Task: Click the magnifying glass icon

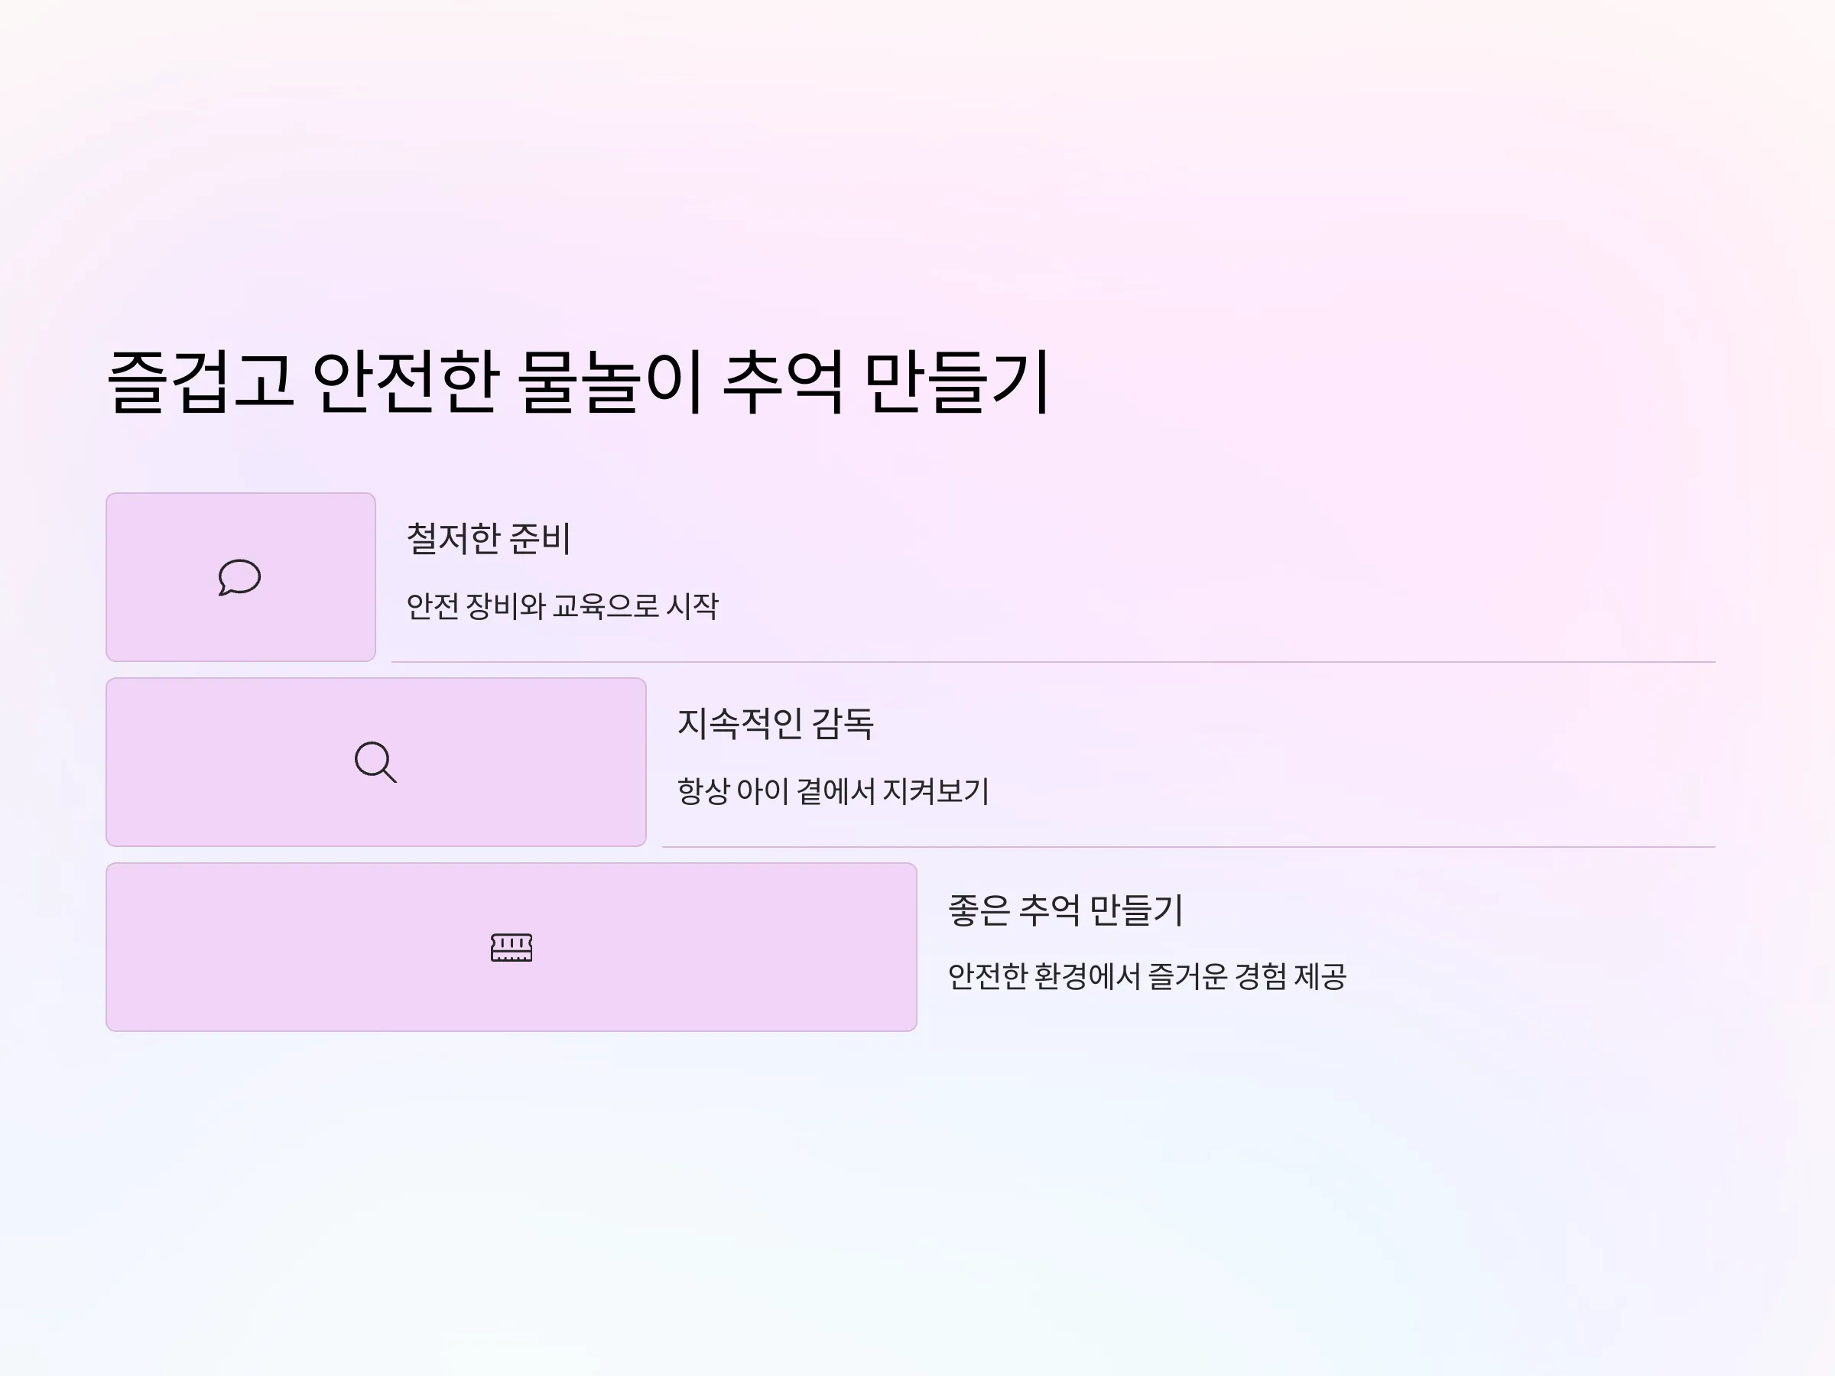Action: (375, 762)
